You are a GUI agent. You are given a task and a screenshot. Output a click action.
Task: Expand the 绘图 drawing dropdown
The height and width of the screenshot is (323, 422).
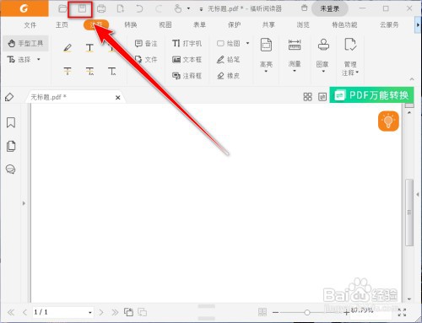click(x=247, y=43)
